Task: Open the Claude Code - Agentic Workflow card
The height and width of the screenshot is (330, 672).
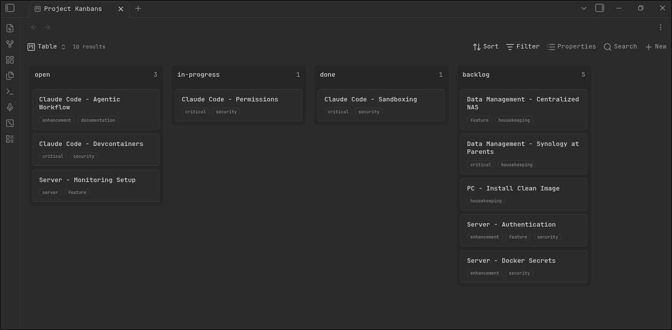Action: click(96, 109)
